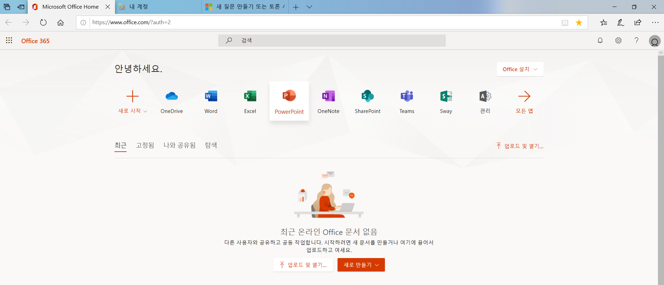Screen dimensions: 664x285
Task: Close the Microsoft Office Home tab
Action: coord(108,7)
